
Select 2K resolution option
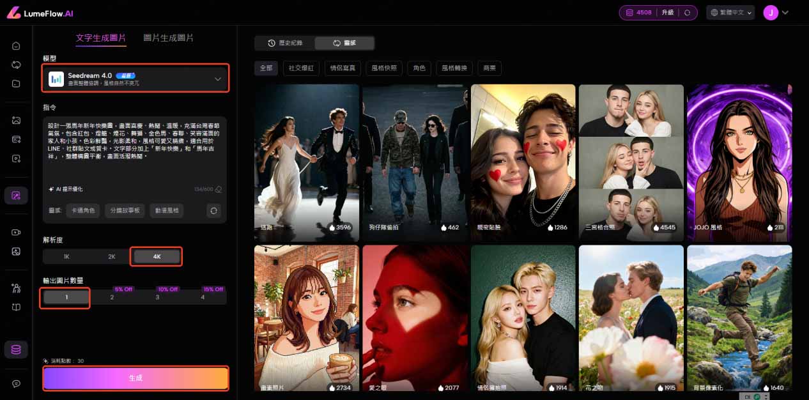111,256
